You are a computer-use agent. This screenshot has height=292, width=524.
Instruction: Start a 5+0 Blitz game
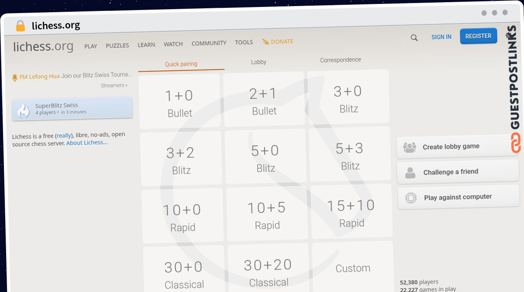pyautogui.click(x=265, y=157)
